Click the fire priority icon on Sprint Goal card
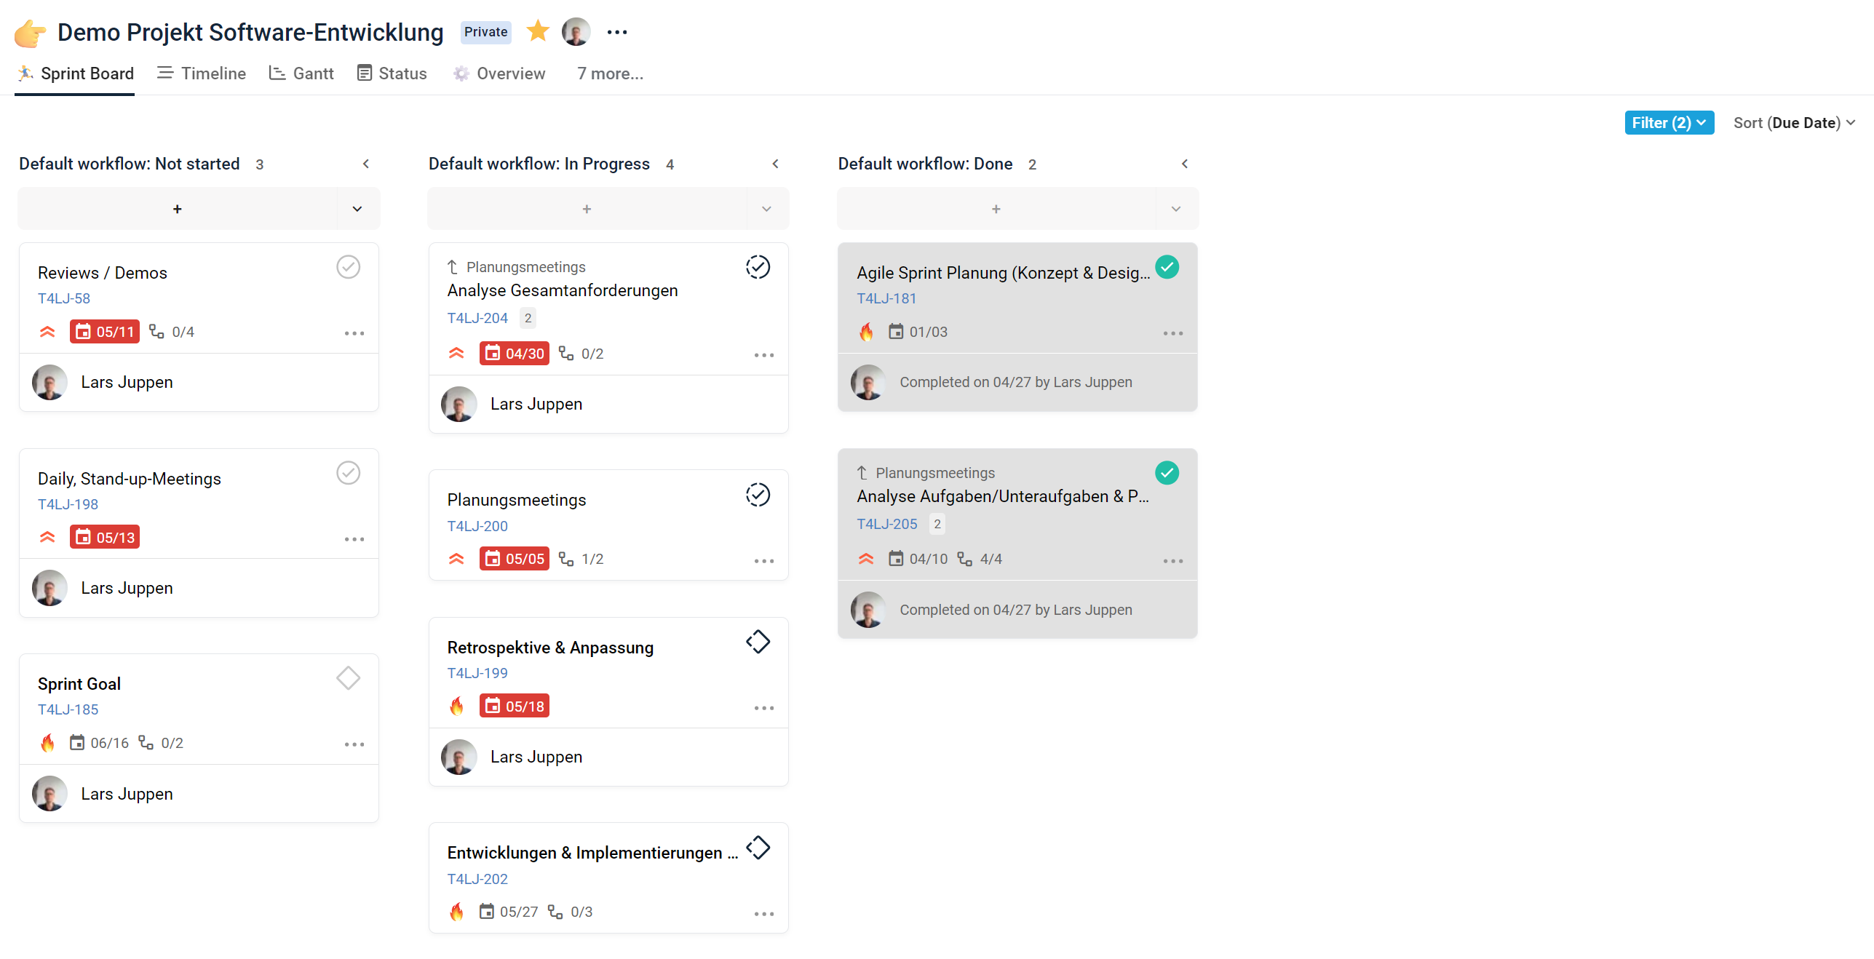The width and height of the screenshot is (1874, 959). click(x=48, y=743)
